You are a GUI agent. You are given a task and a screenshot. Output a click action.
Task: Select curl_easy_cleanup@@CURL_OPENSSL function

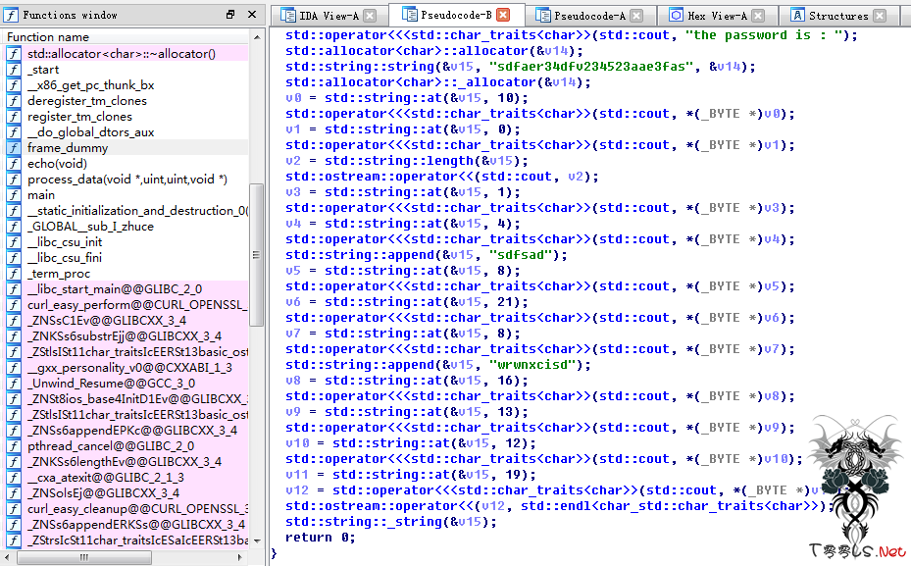[x=127, y=508]
